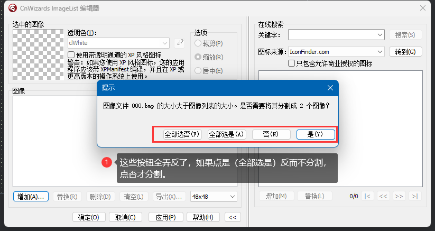This screenshot has height=231, width=435.
Task: Click 是(Y) in the prompt dialog
Action: point(316,134)
